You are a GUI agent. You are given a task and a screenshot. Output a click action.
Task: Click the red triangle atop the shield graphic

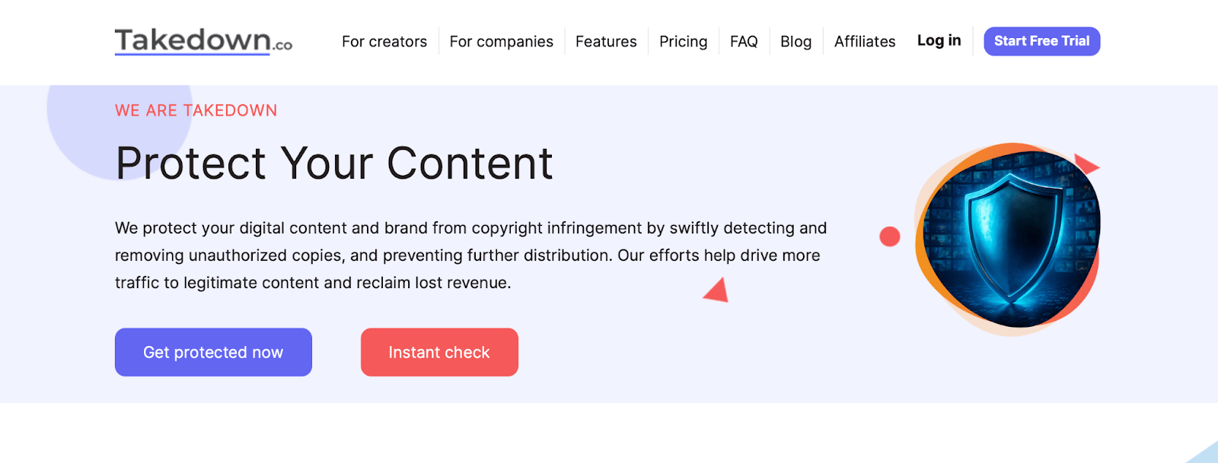click(1085, 164)
